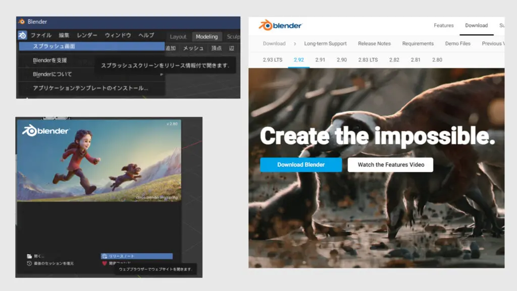Screen dimensions: 517x291
Task: Open the ファイル menu
Action: click(x=41, y=35)
